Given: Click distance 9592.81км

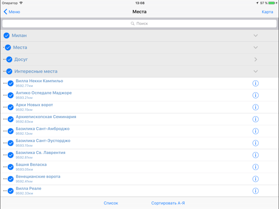Looking at the screenshot, I should coord(24,158).
